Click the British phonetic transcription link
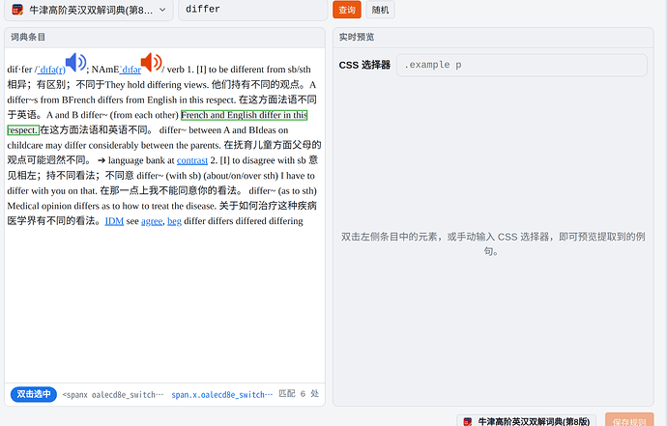The height and width of the screenshot is (426, 667). click(51, 70)
